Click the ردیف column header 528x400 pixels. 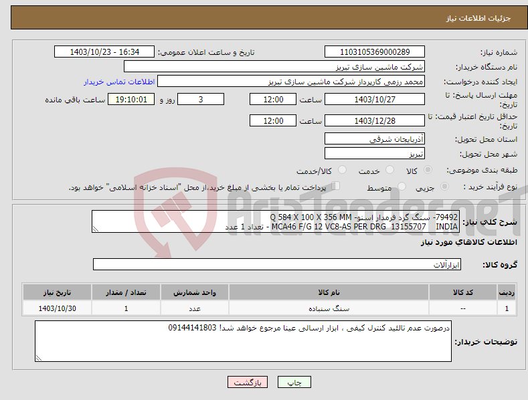point(507,292)
